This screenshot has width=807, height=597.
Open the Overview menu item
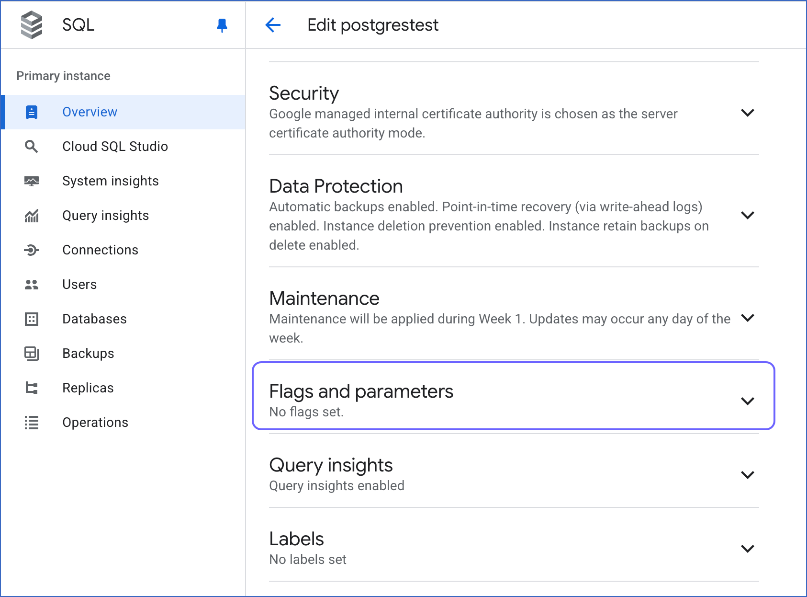123,112
